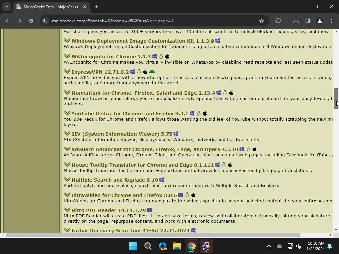
Task: Open a new browser tab
Action: (97, 7)
